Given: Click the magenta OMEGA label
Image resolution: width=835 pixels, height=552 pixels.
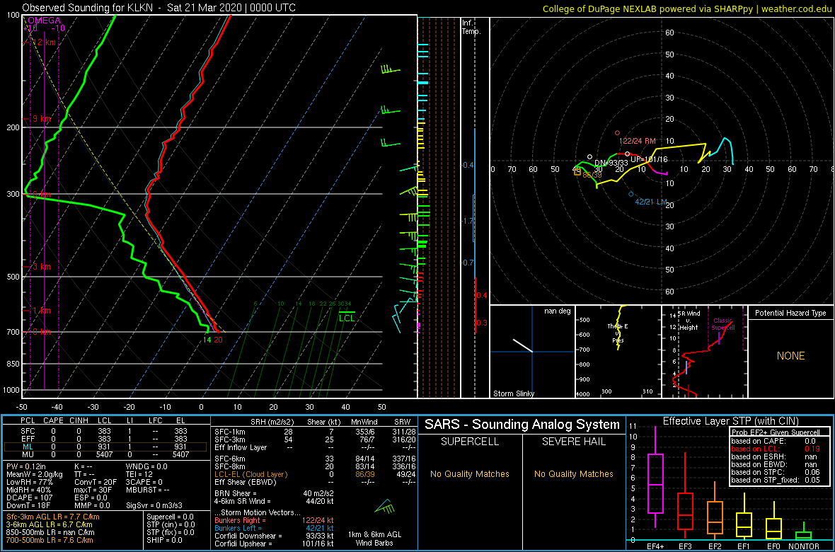Looking at the screenshot, I should 44,21.
